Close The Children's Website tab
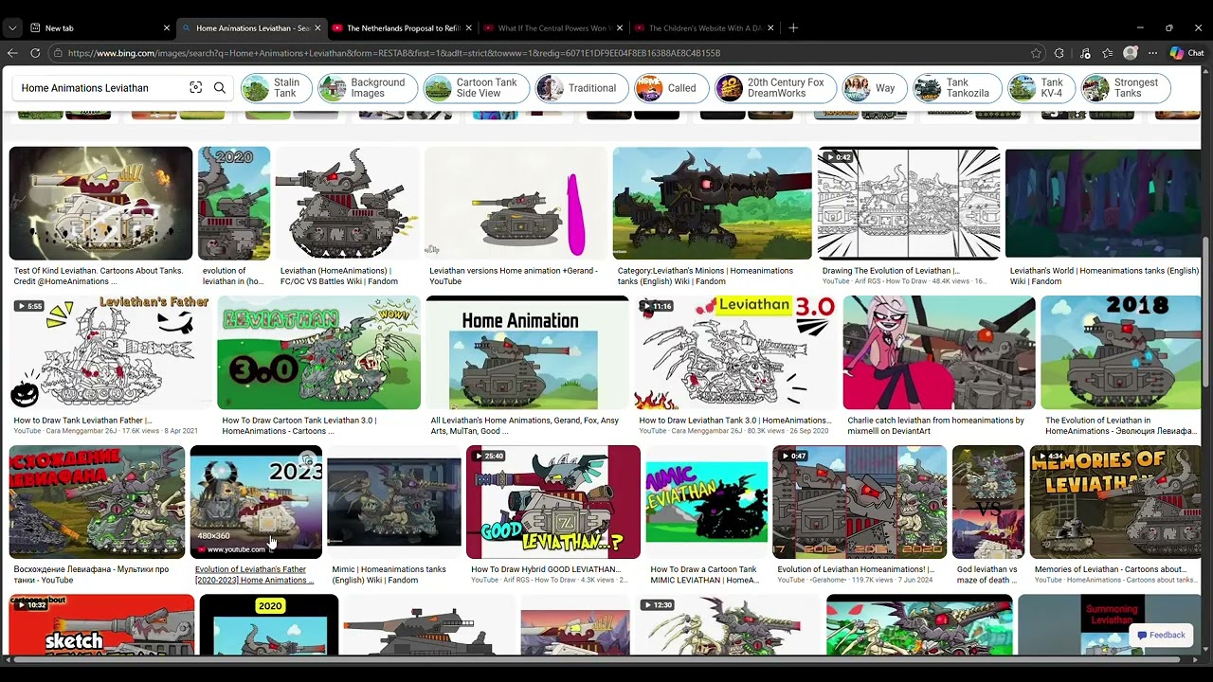 pos(770,28)
